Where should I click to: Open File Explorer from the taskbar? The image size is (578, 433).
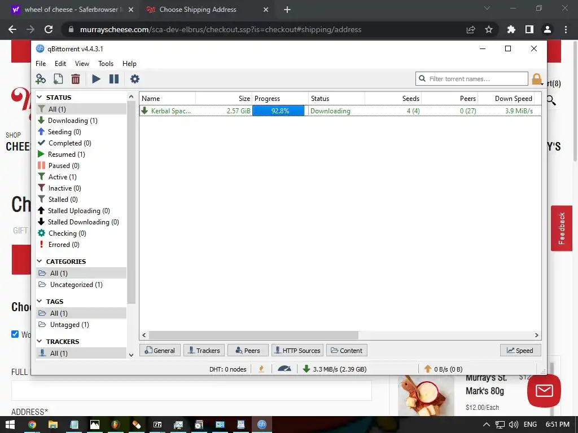click(x=53, y=425)
